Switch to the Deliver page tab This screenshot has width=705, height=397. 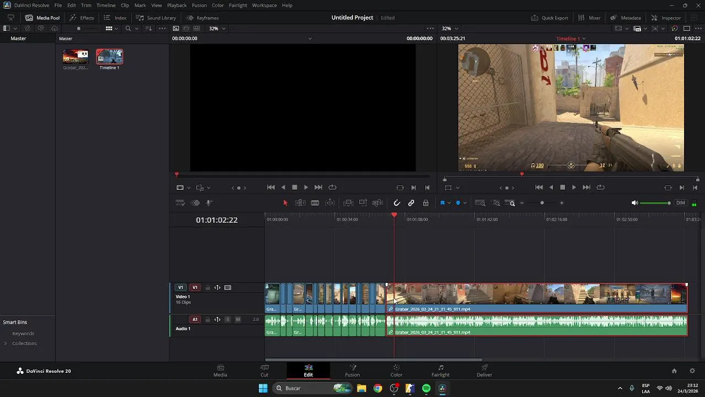485,371
